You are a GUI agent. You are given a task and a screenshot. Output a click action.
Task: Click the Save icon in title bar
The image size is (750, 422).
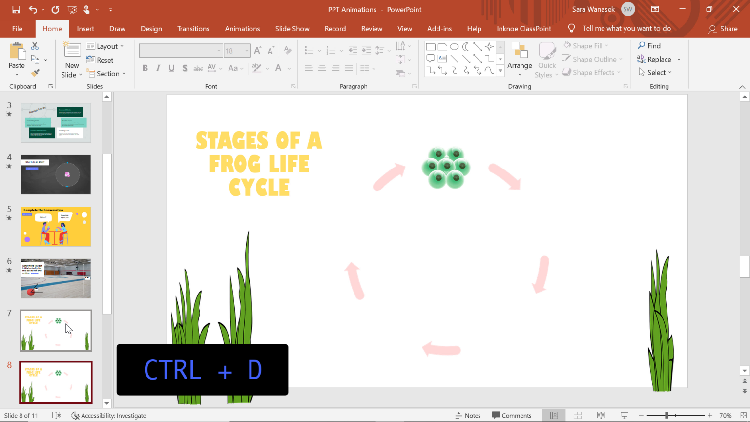(16, 9)
